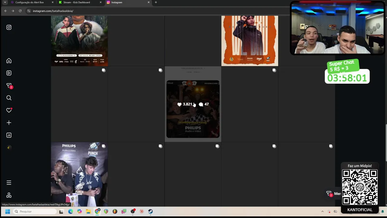Go back to the previous page
Viewport: 387px width, 218px height.
[5, 11]
